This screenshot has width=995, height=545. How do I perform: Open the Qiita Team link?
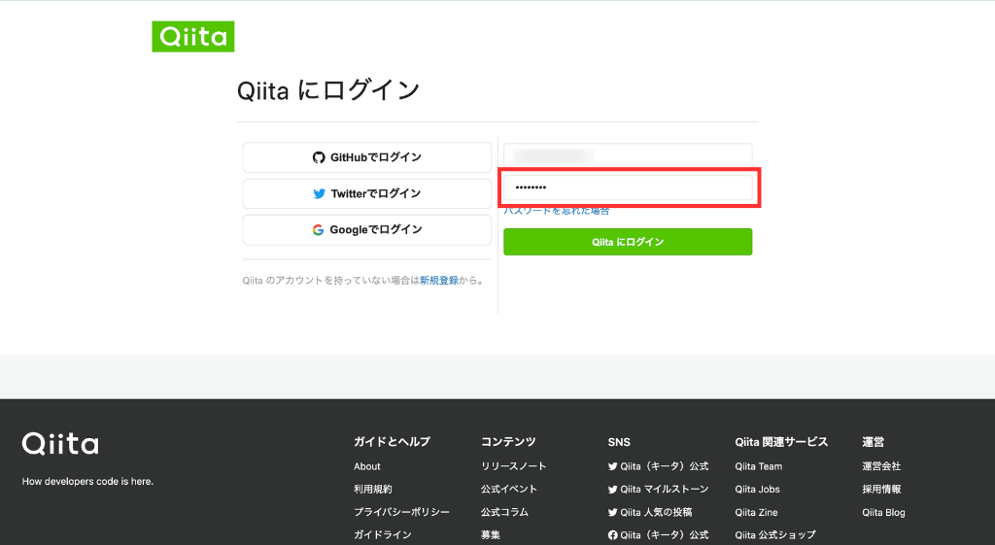(758, 466)
